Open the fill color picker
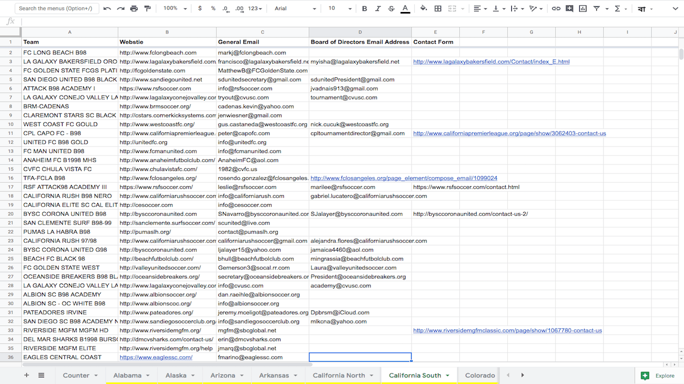Screen dimensions: 684x384 (424, 8)
